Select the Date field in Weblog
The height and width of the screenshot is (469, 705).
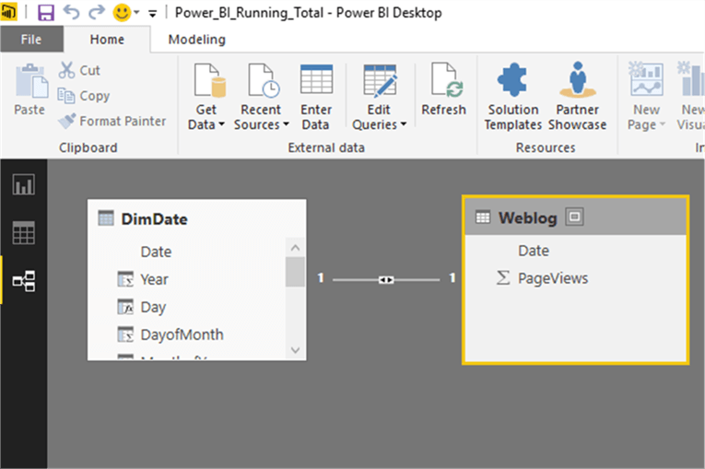534,251
